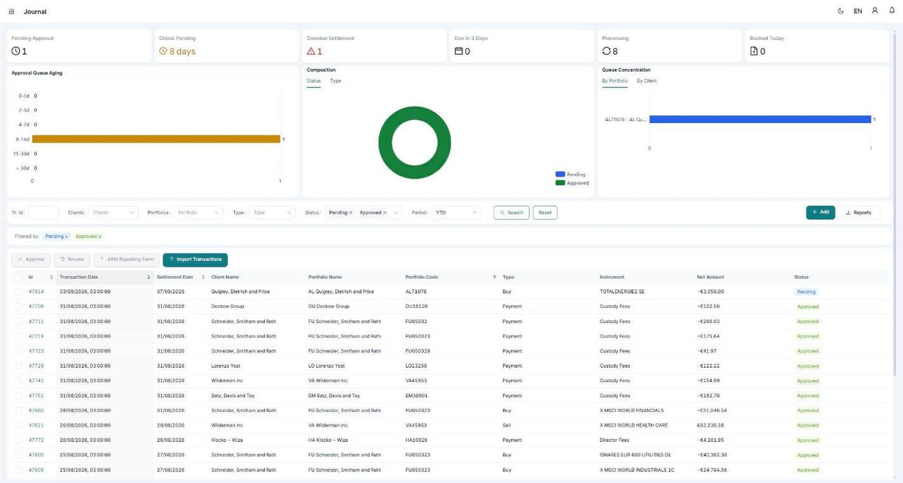Image resolution: width=903 pixels, height=483 pixels.
Task: Click the Processing refresh icon
Action: (606, 51)
